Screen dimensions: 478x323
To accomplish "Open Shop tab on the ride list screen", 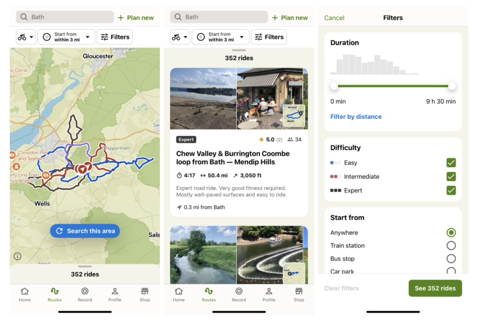I will [x=299, y=295].
